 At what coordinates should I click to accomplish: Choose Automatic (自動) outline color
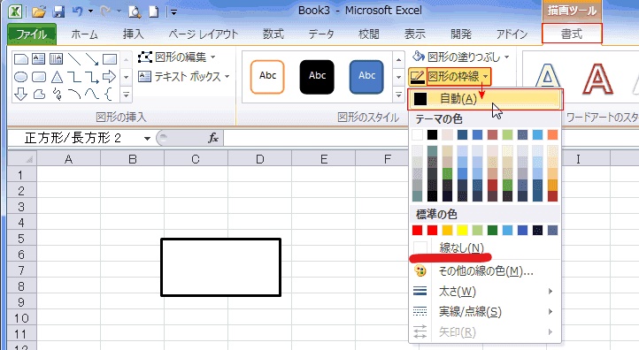[485, 99]
